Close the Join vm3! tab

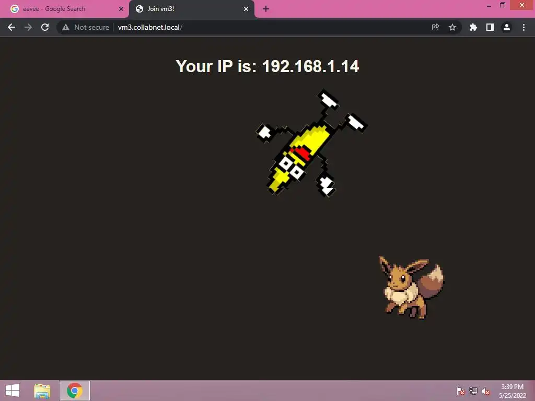point(246,9)
